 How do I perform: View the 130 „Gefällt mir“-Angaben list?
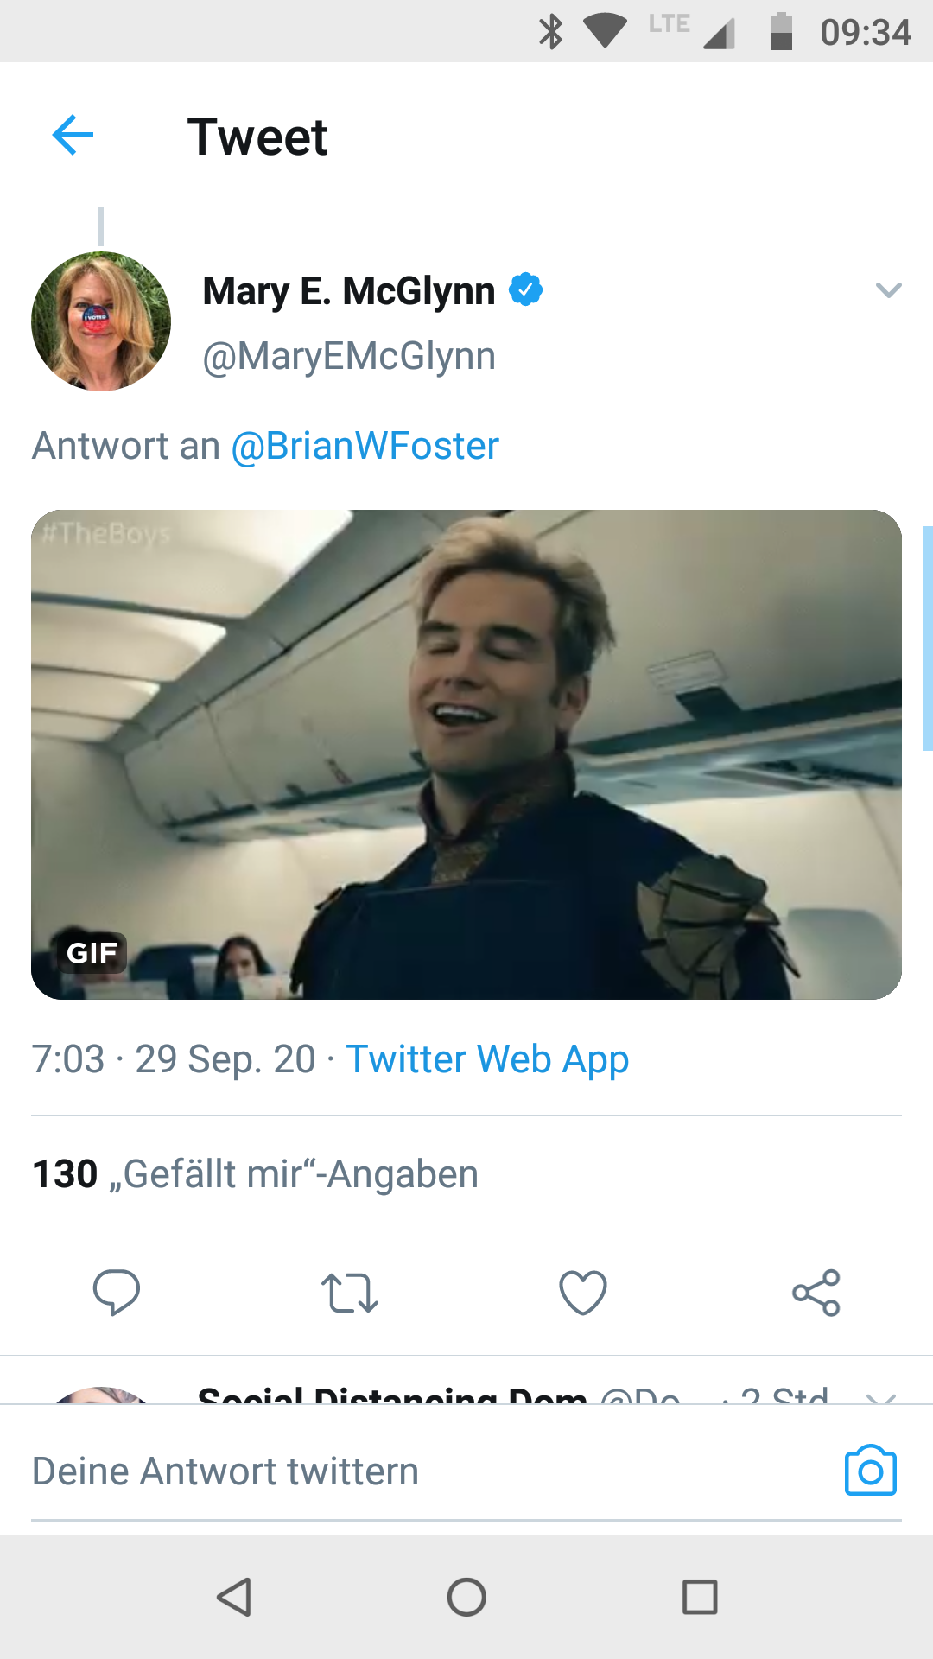coord(255,1174)
